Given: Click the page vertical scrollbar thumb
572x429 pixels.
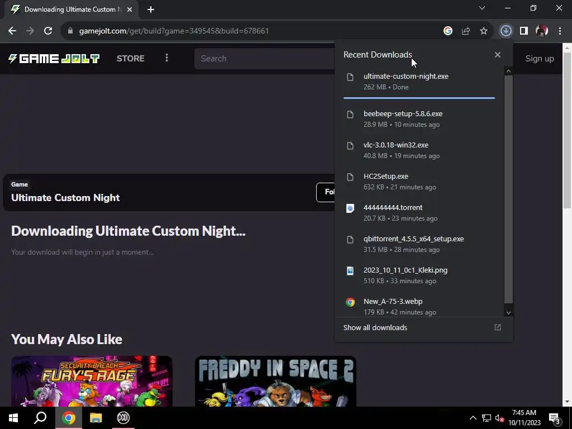Looking at the screenshot, I should [567, 130].
